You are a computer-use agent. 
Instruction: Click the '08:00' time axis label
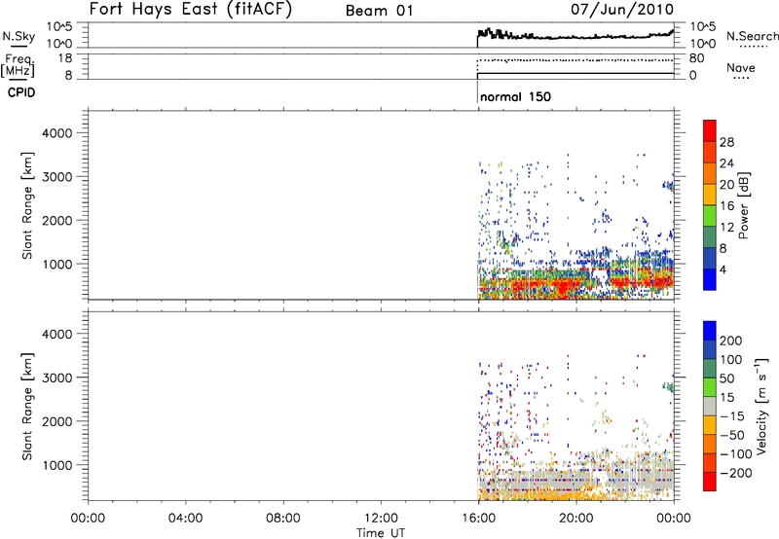point(283,519)
